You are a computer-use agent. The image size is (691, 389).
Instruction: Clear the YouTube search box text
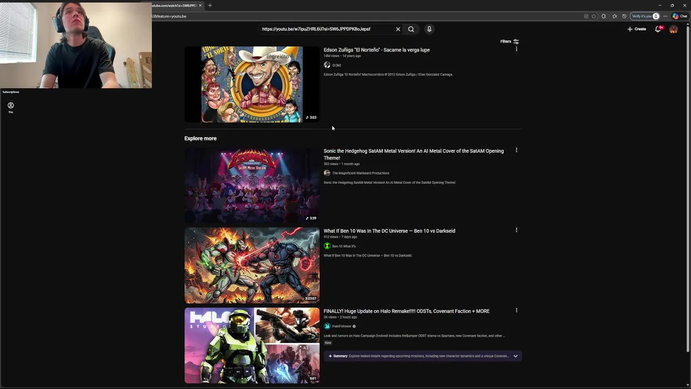point(398,29)
